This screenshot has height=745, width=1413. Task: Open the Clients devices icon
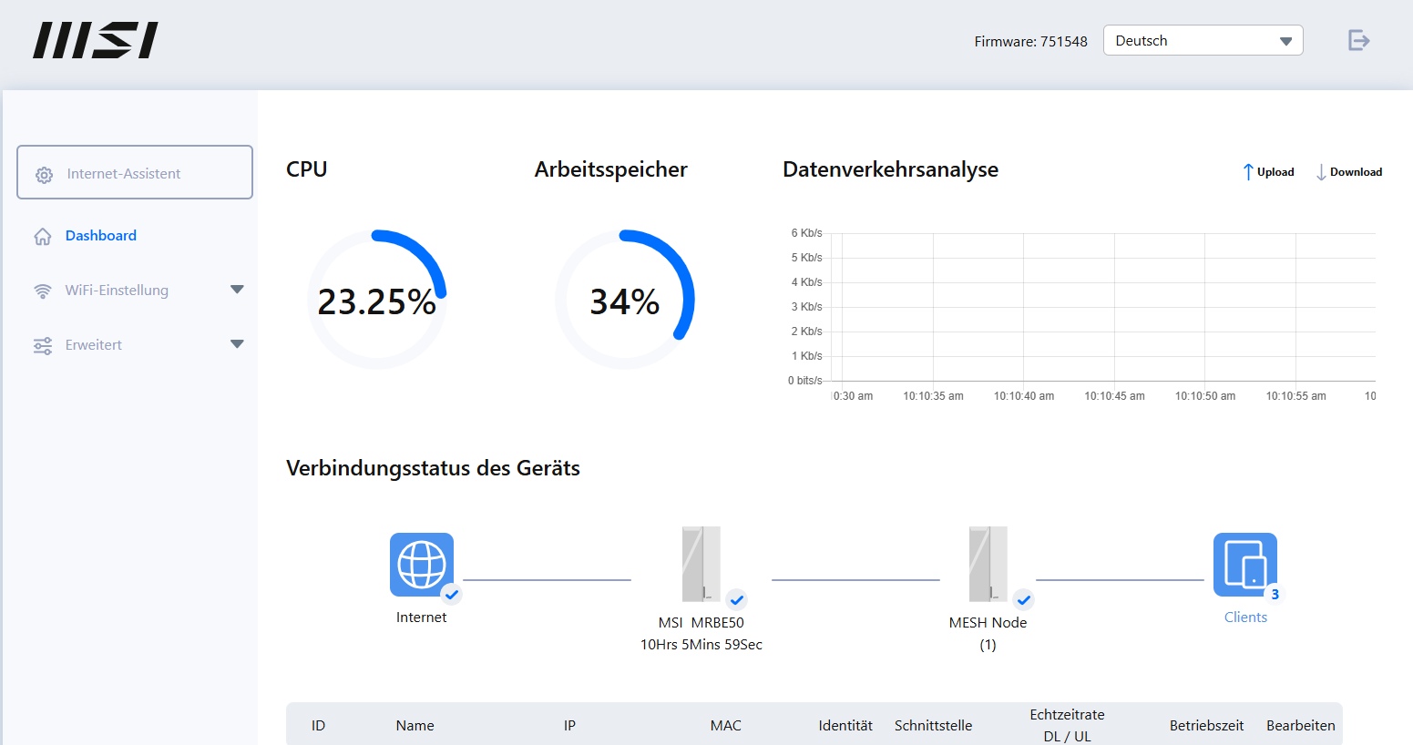click(1245, 565)
